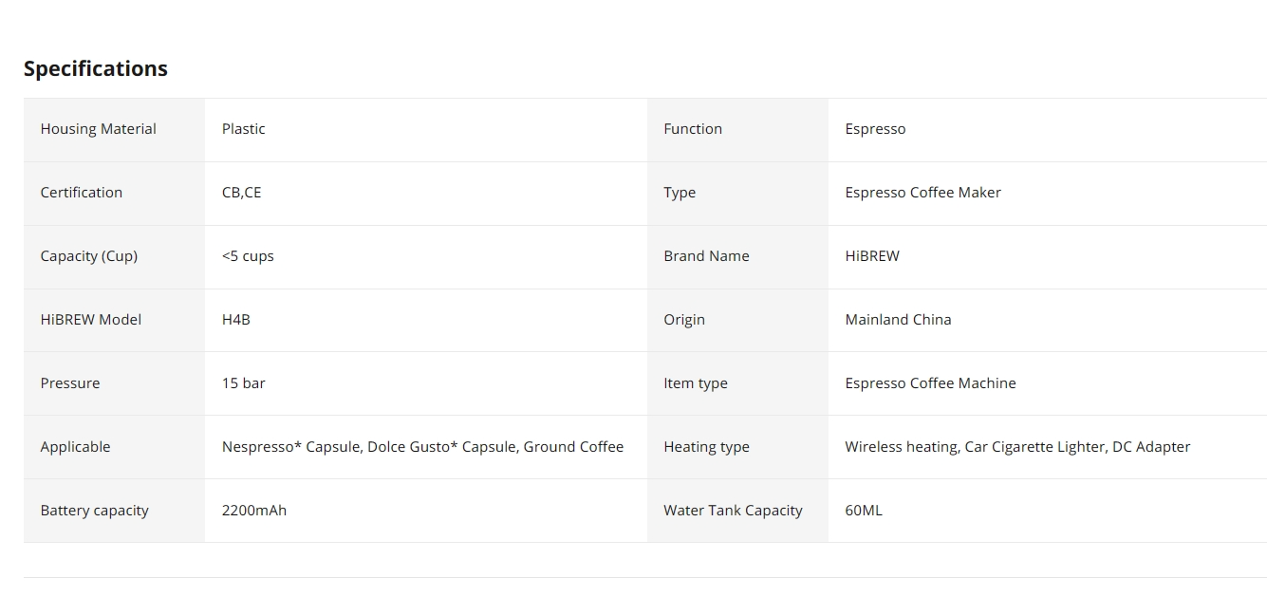
Task: Select the Espresso Coffee Maker value
Action: [922, 193]
